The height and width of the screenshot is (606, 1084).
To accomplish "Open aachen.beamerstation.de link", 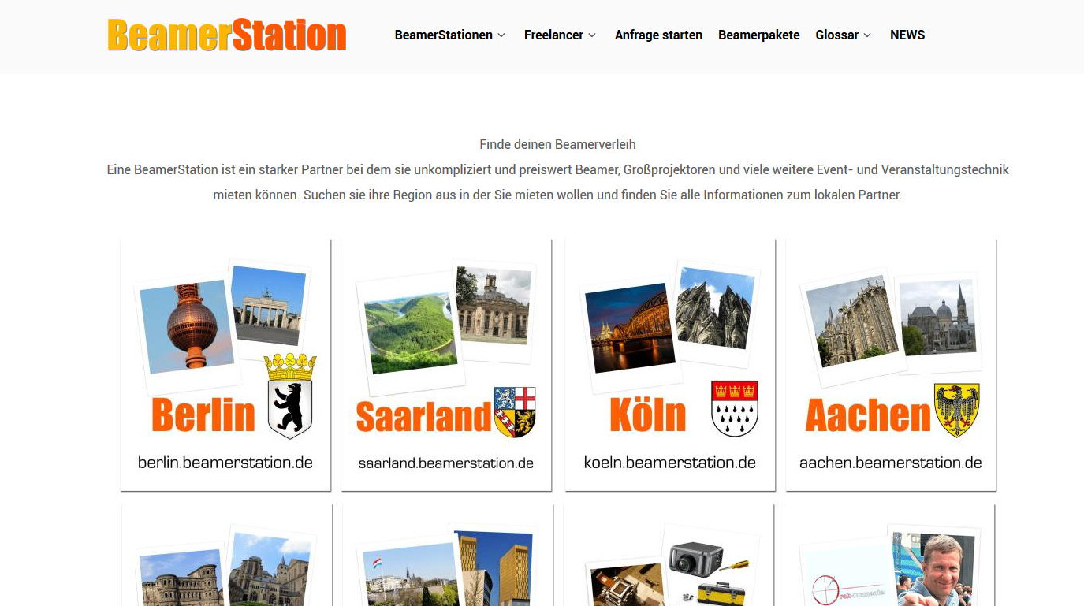I will [891, 463].
